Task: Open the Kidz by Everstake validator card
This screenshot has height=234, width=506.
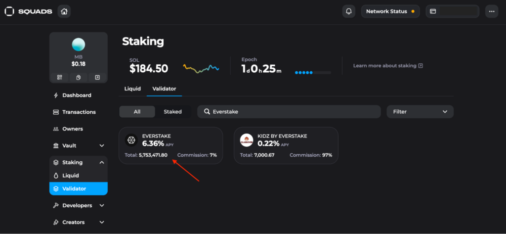Action: pyautogui.click(x=286, y=145)
